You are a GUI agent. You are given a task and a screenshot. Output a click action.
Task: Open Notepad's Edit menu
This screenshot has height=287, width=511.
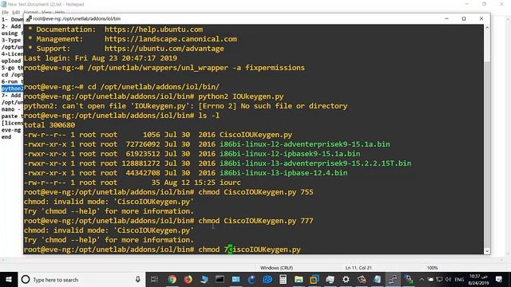click(x=16, y=12)
